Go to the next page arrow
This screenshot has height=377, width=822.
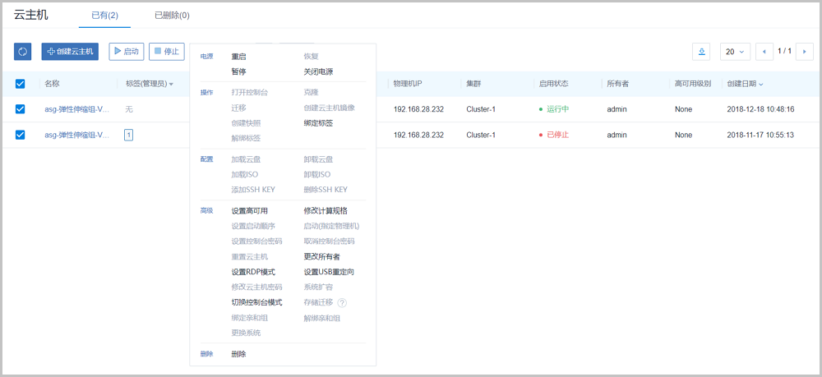(x=805, y=52)
